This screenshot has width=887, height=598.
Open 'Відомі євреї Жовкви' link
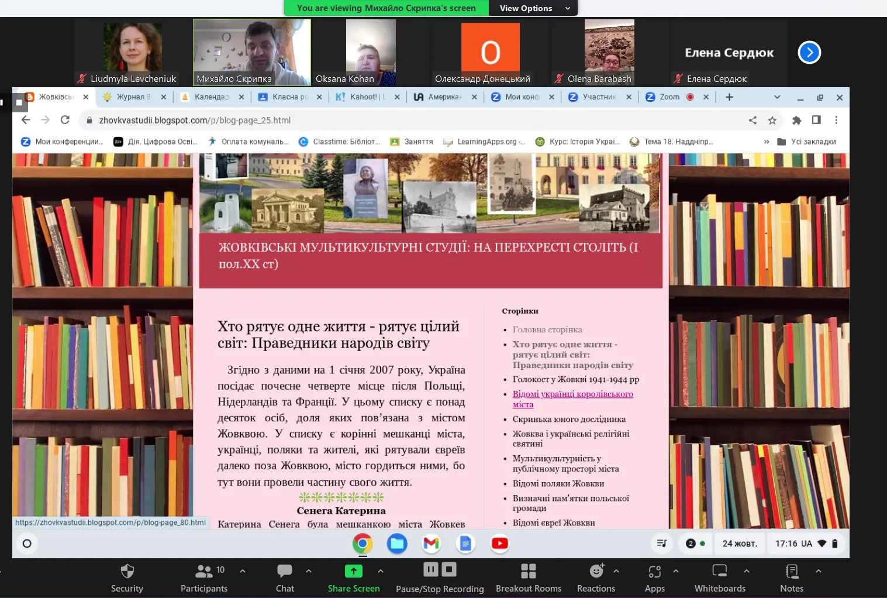554,523
